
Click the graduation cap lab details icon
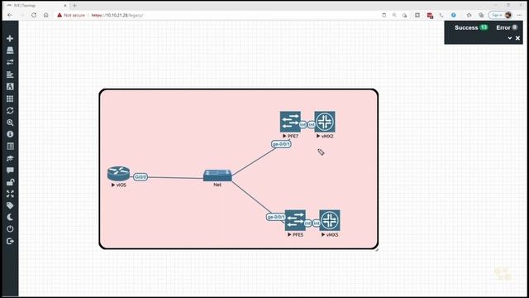pos(10,158)
